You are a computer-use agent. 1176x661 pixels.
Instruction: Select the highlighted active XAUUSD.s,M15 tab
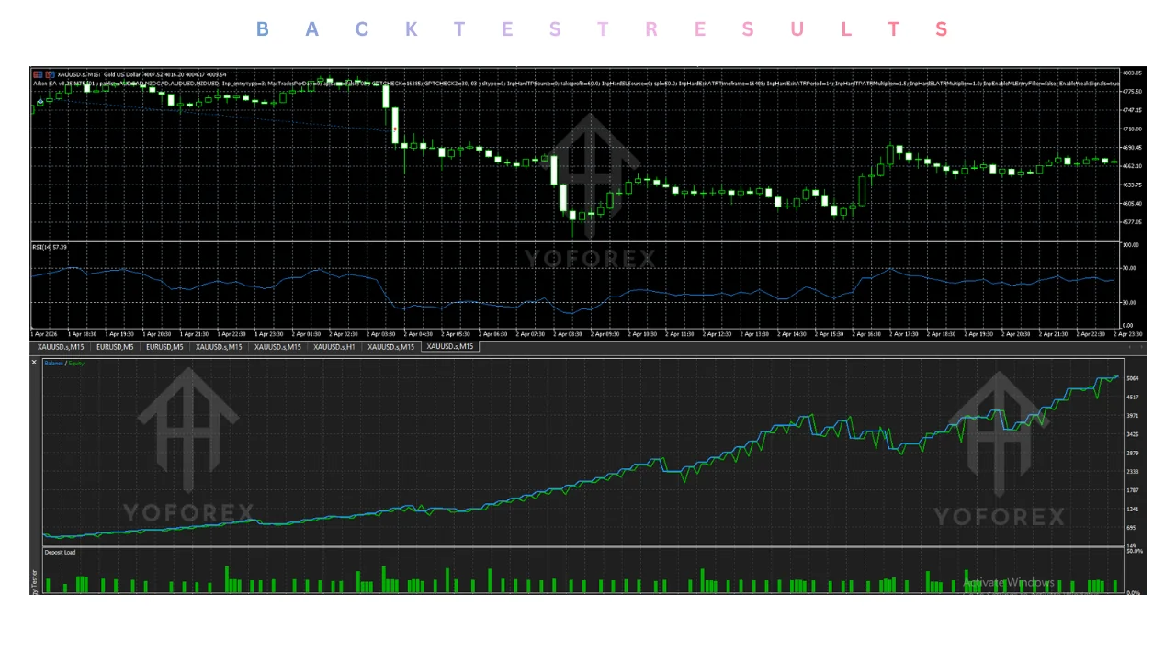(450, 347)
